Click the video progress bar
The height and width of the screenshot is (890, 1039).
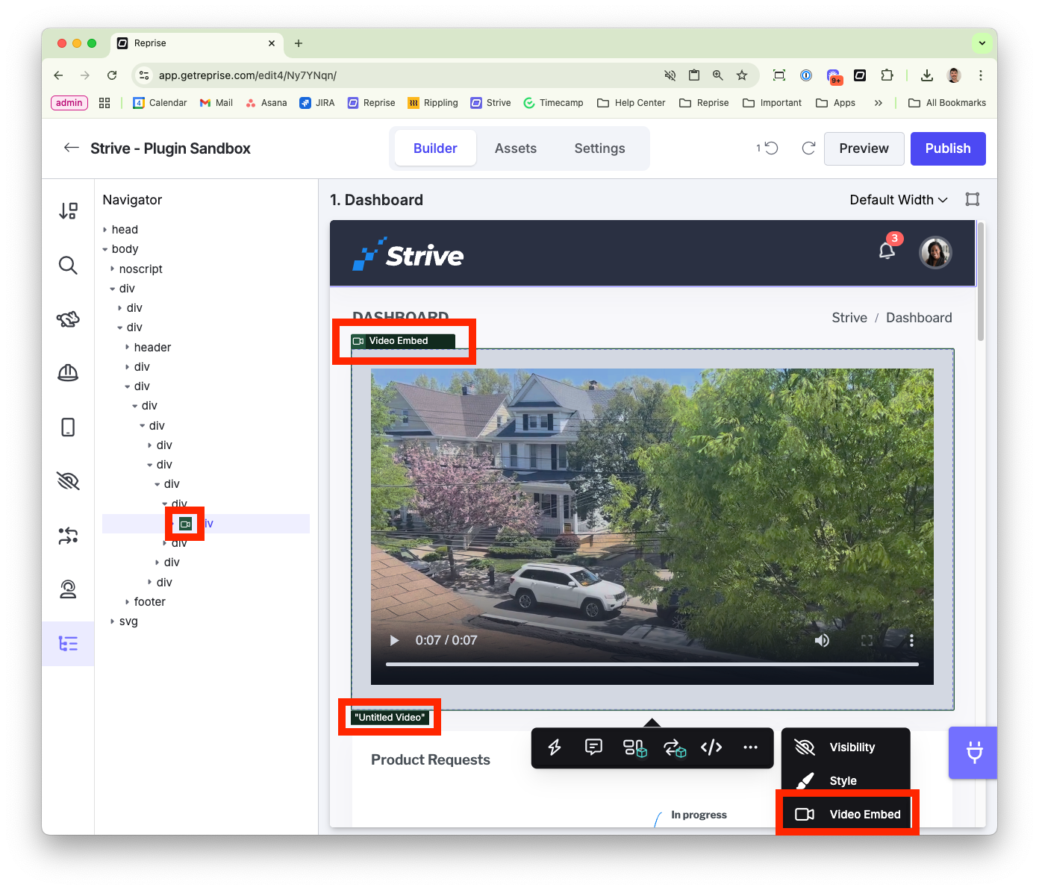tap(652, 664)
